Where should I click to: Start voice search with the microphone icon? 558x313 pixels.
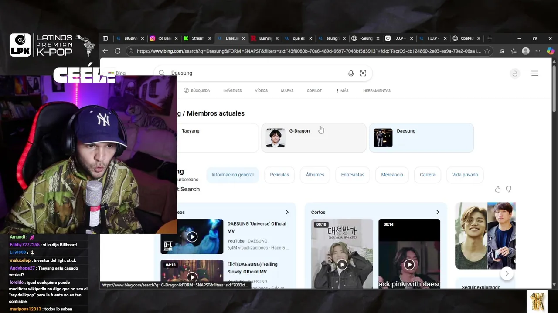351,73
